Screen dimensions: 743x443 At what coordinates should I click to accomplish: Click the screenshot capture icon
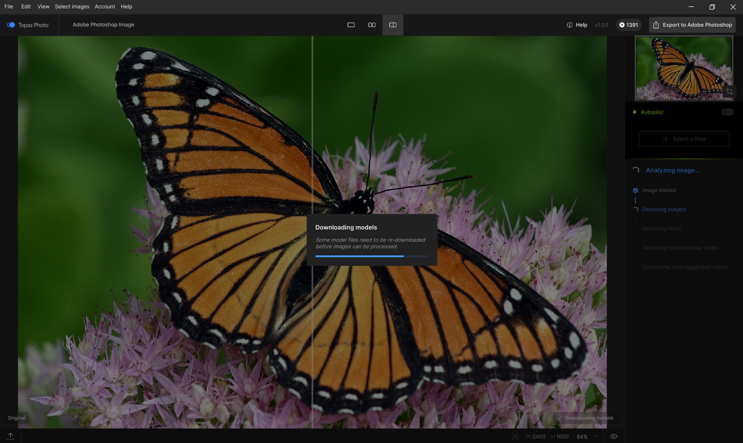pyautogui.click(x=515, y=436)
